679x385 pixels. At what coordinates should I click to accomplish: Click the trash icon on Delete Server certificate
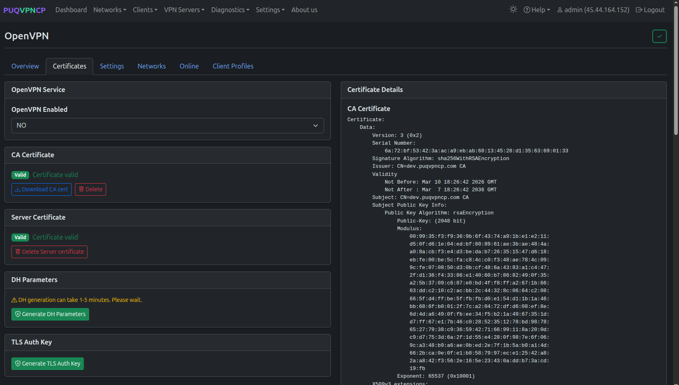pyautogui.click(x=18, y=252)
